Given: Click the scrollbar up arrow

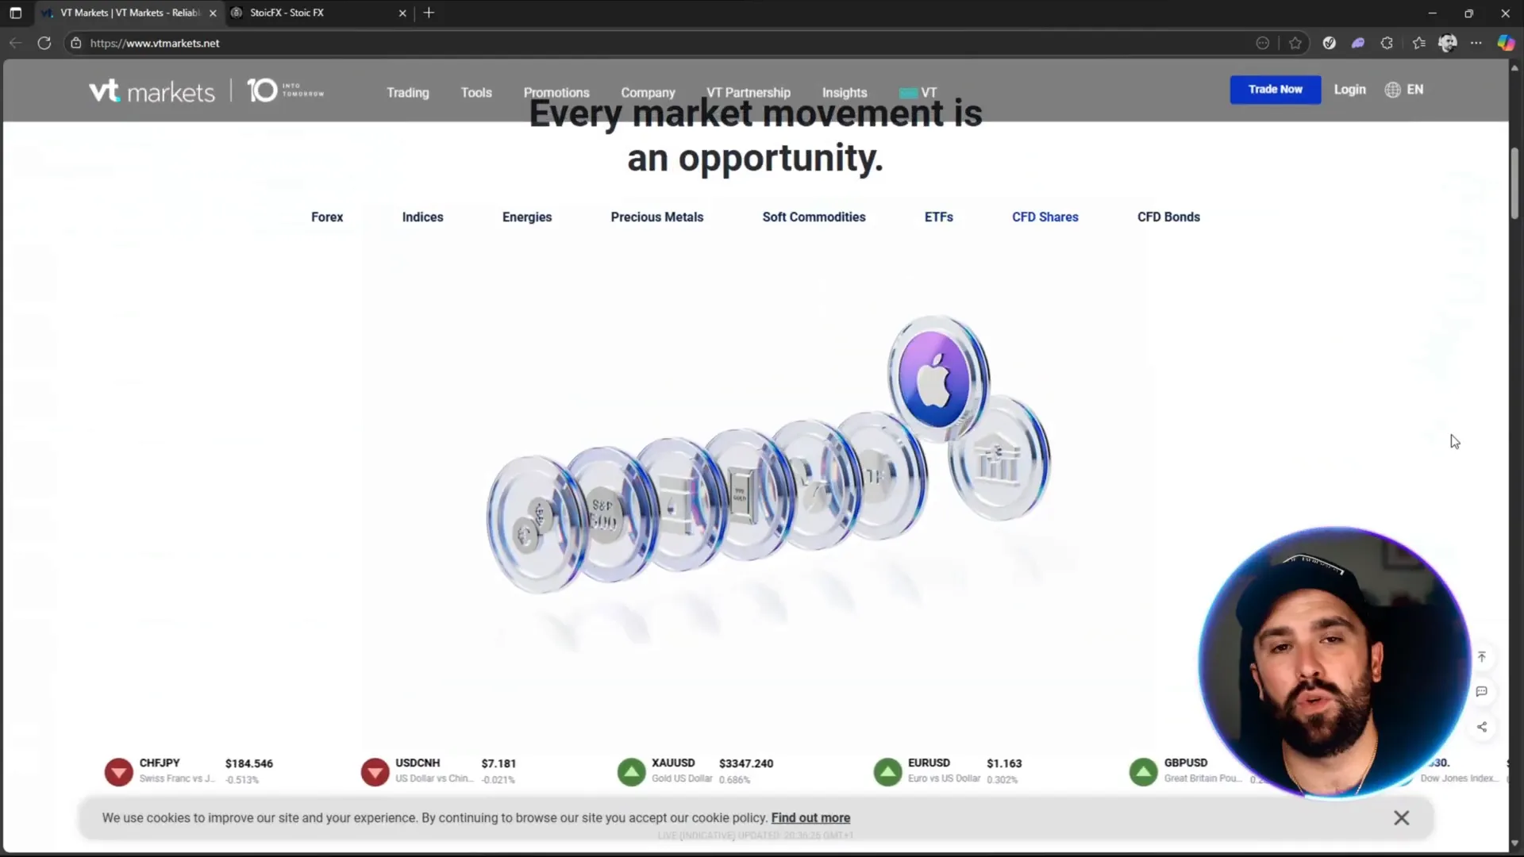Looking at the screenshot, I should coord(1514,68).
